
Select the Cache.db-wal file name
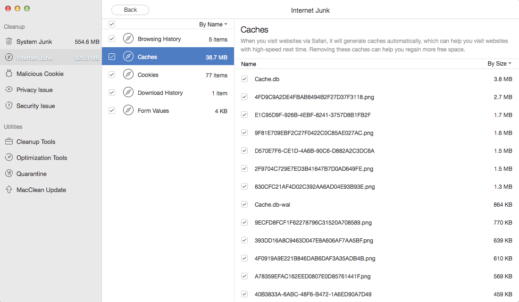272,205
